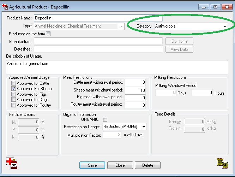Click the View Data button
The width and height of the screenshot is (235, 177).
coord(179,49)
